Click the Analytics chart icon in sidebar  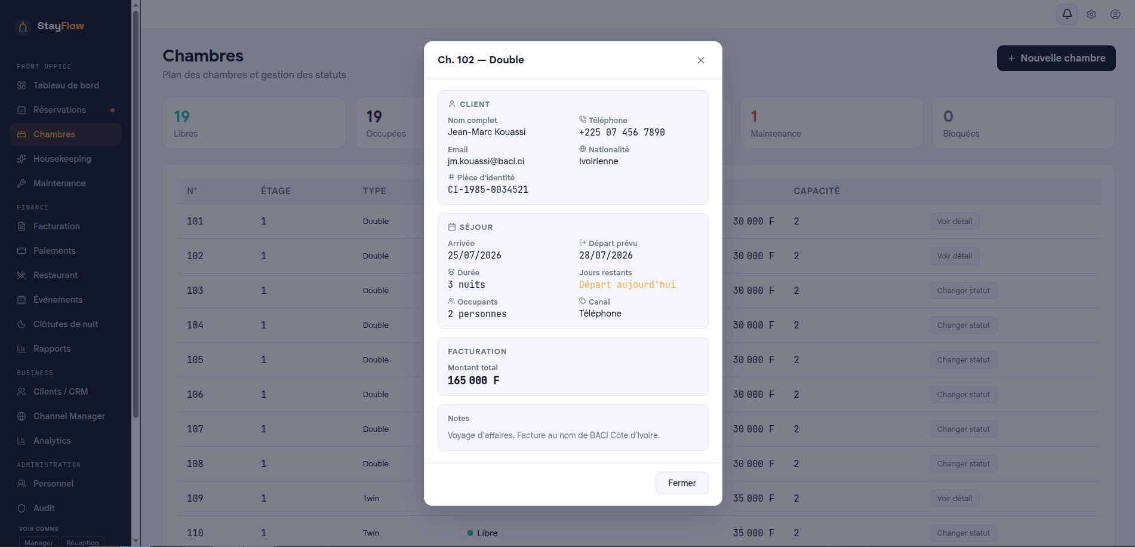click(x=21, y=441)
